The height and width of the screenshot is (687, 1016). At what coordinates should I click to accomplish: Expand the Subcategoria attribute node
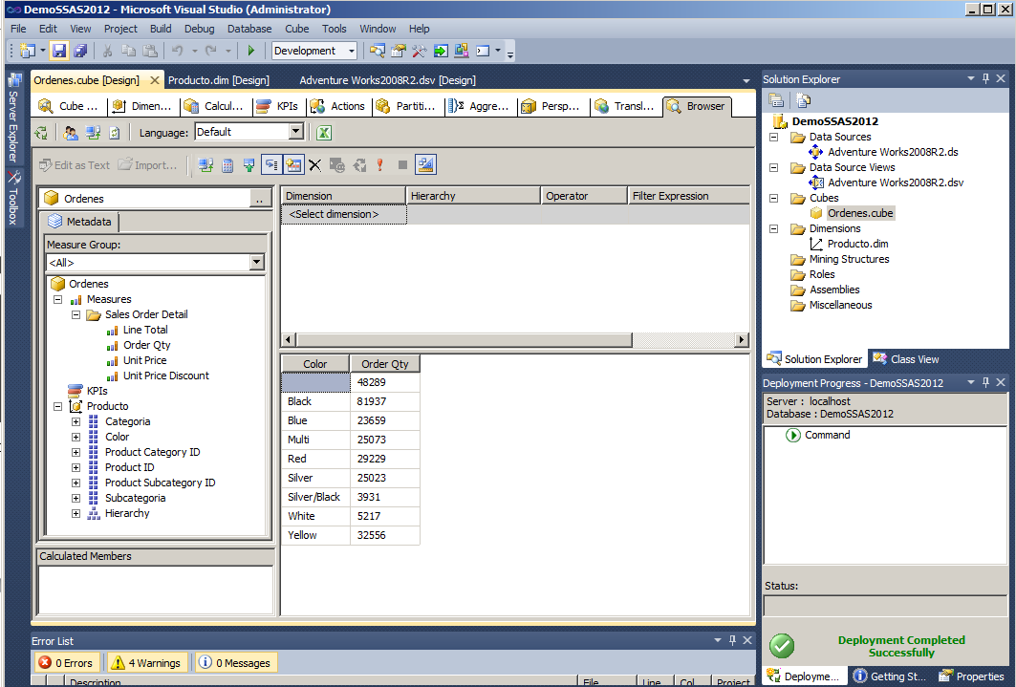pyautogui.click(x=76, y=498)
